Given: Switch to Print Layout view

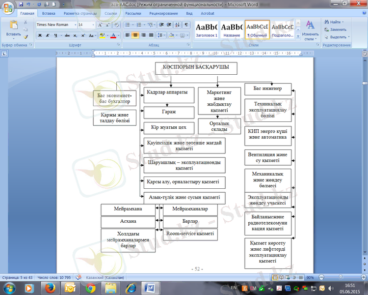Looking at the screenshot, I should point(275,278).
